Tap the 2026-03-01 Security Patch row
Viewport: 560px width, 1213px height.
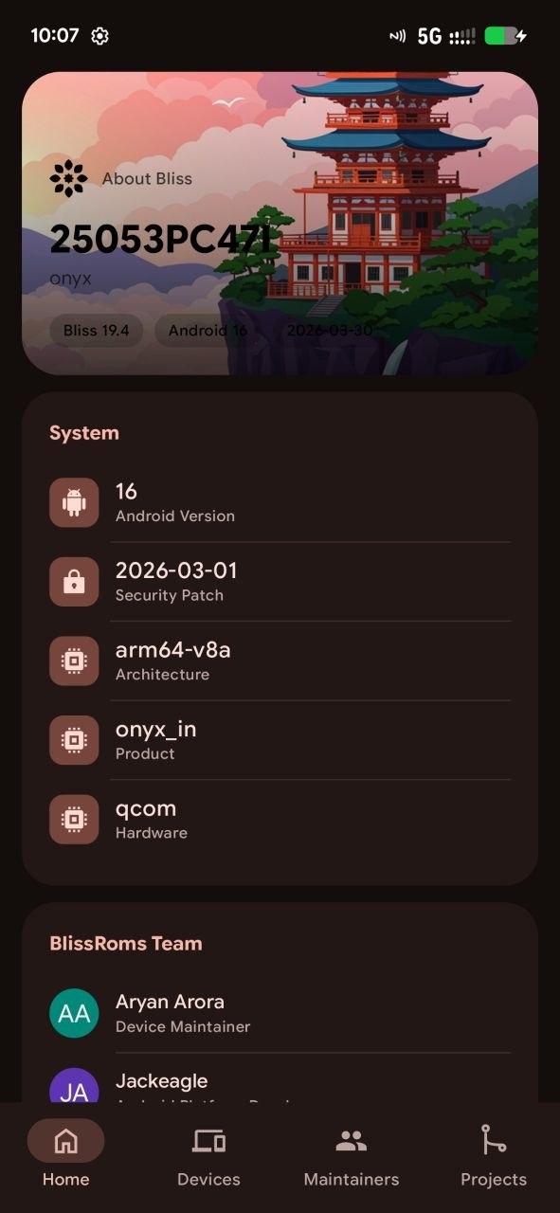(280, 582)
